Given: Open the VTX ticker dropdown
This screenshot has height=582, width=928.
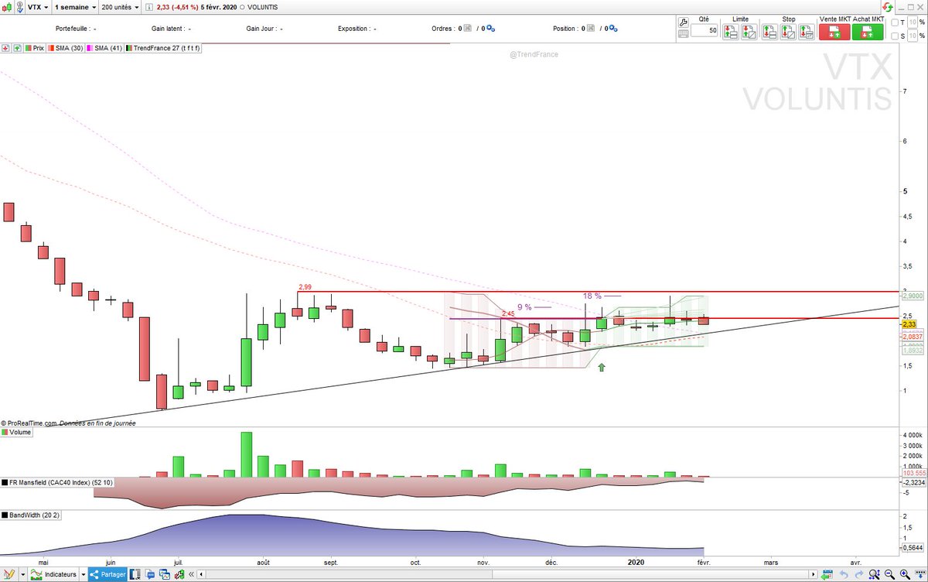Looking at the screenshot, I should coord(36,7).
